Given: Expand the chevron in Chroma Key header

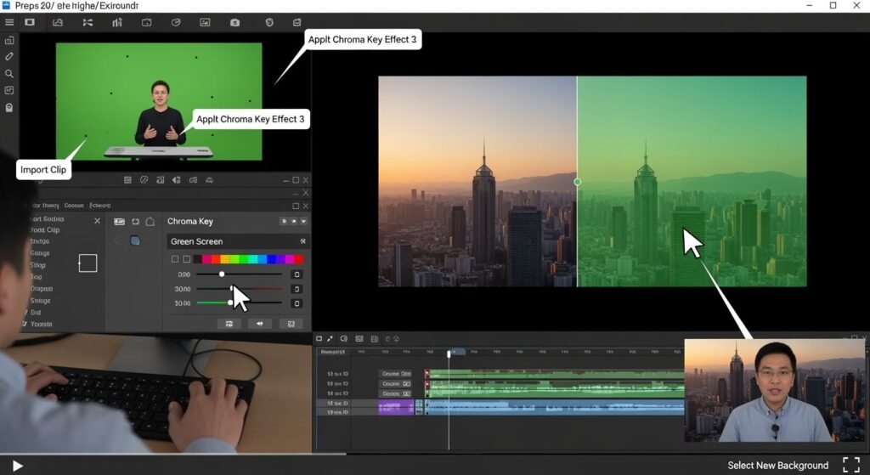Looking at the screenshot, I should [303, 222].
